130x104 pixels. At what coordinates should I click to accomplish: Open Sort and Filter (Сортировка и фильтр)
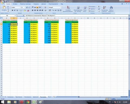point(105,9)
